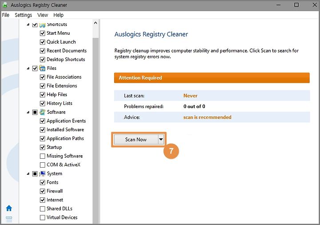Collapse the Software tree node
This screenshot has width=320, height=225.
click(x=28, y=112)
